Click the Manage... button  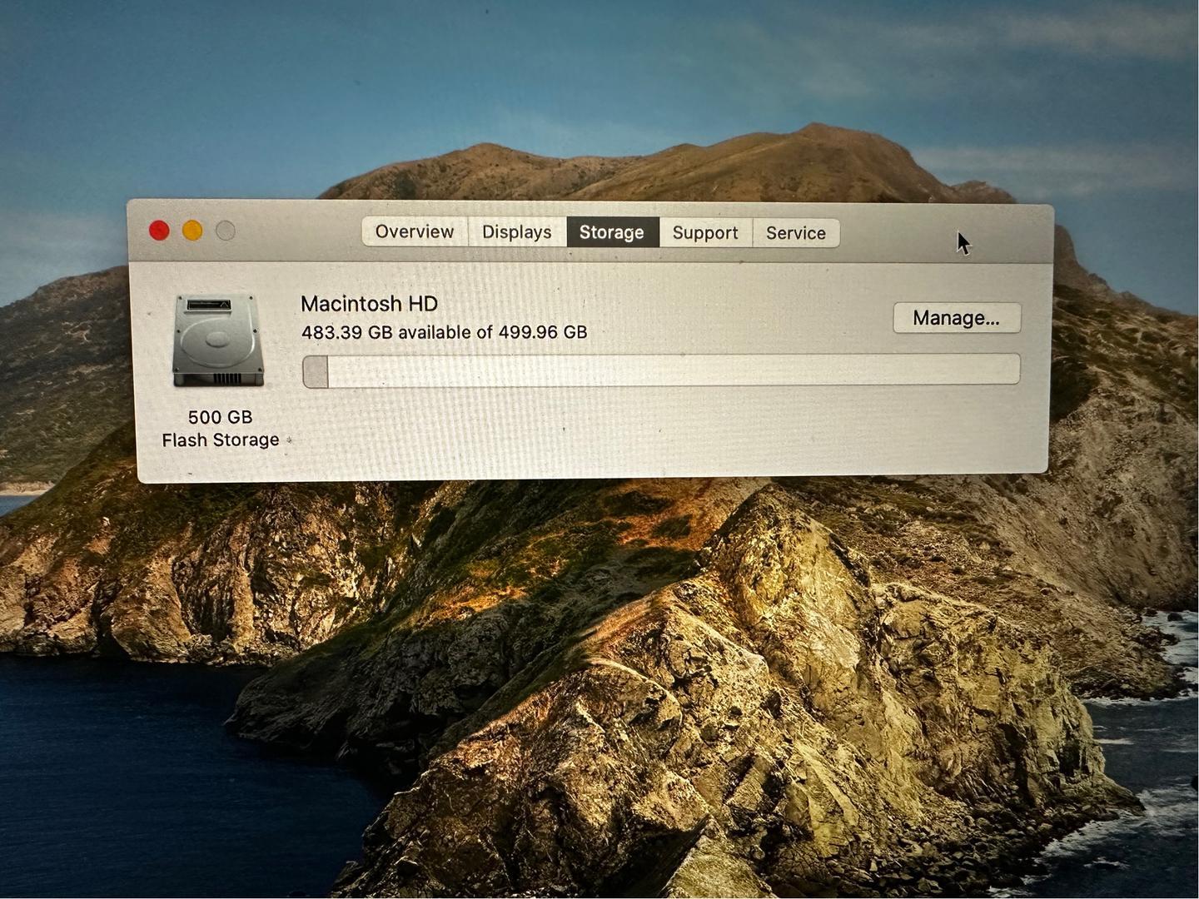coord(957,318)
